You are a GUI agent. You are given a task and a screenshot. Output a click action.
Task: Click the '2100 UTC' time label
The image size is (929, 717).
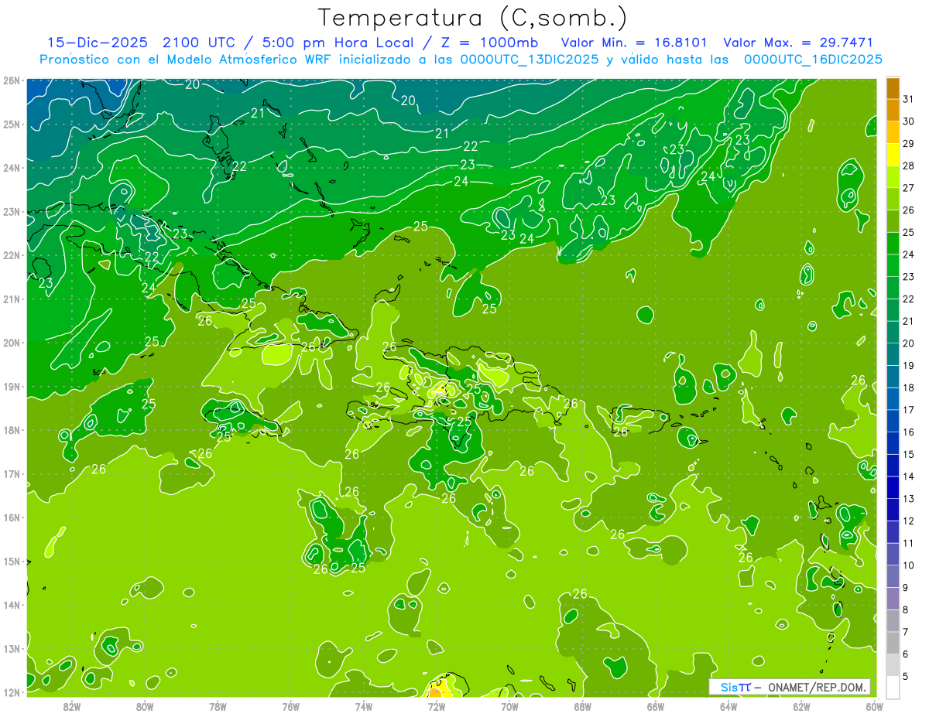pyautogui.click(x=200, y=43)
